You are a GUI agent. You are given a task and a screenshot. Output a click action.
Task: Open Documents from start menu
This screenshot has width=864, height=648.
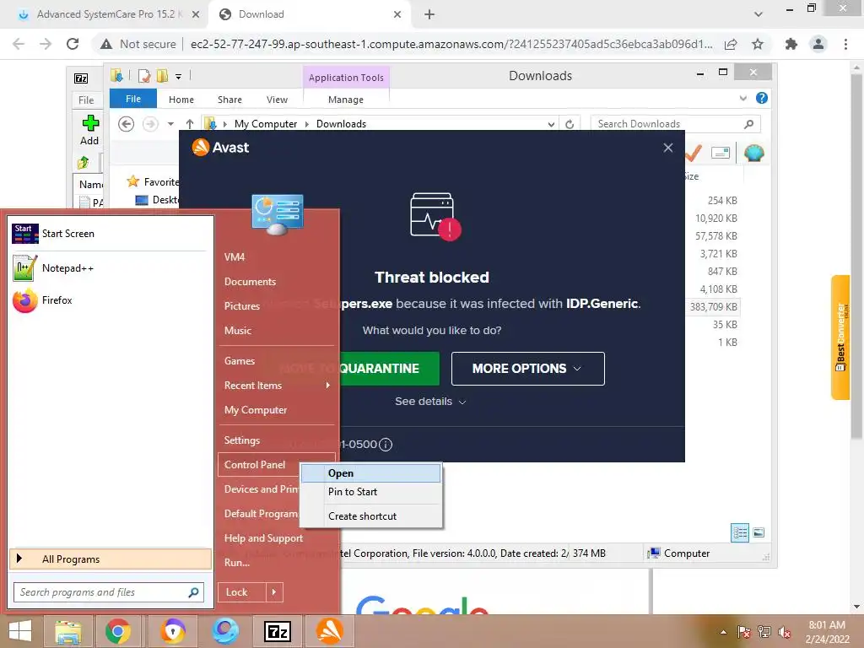pos(250,282)
